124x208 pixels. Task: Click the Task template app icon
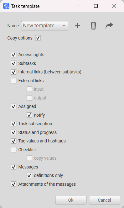tap(6, 6)
